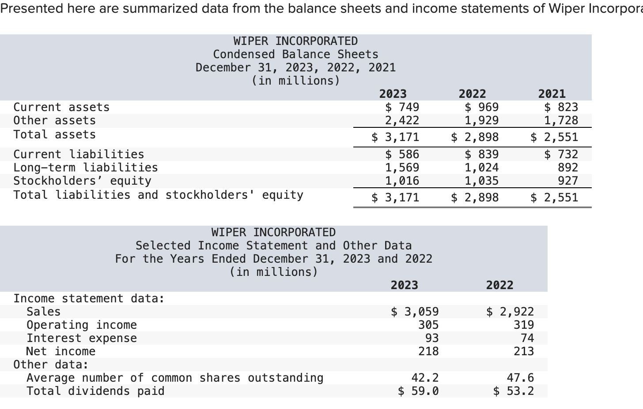Click the Current liabilities row label
643x409 pixels.
point(78,154)
